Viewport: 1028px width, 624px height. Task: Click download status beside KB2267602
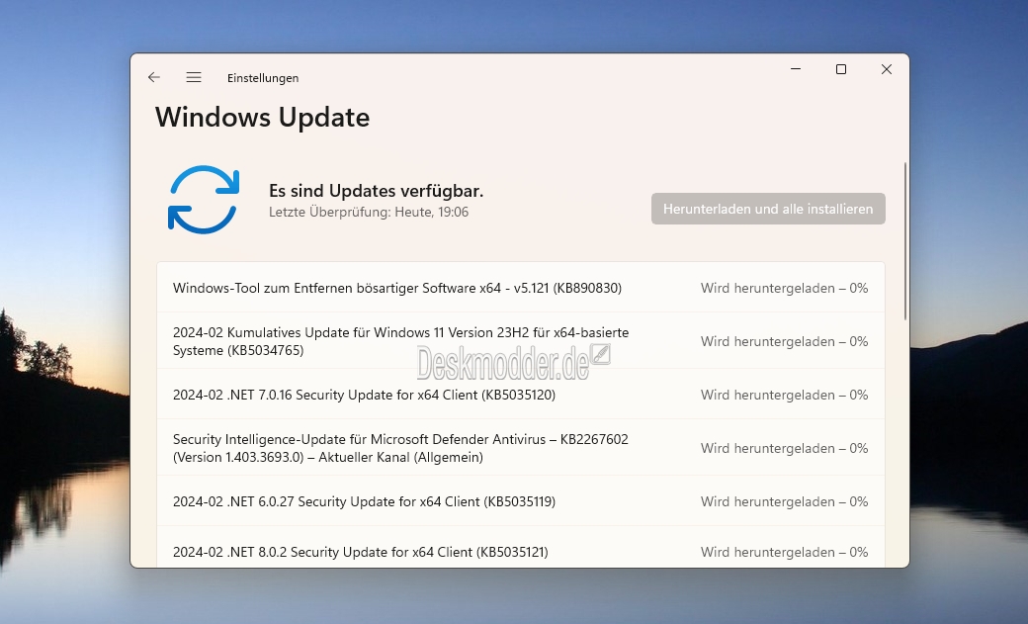(784, 448)
